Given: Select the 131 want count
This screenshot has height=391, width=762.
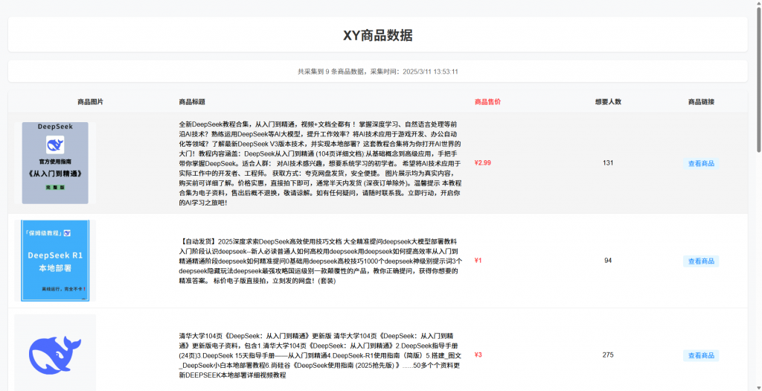Looking at the screenshot, I should pos(608,163).
